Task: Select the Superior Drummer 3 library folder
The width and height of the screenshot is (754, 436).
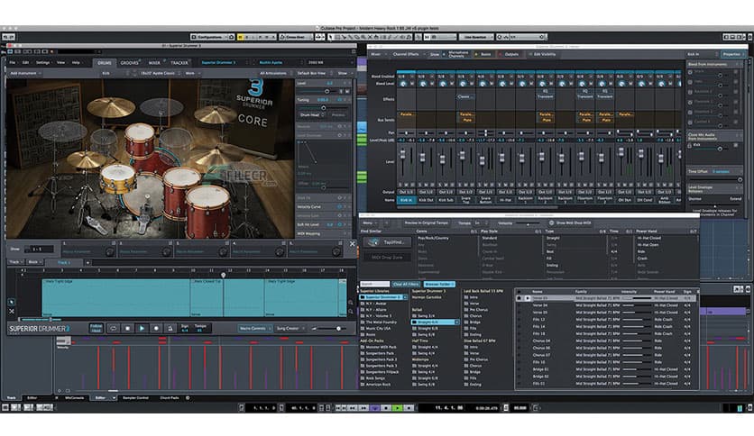Action: pos(382,297)
